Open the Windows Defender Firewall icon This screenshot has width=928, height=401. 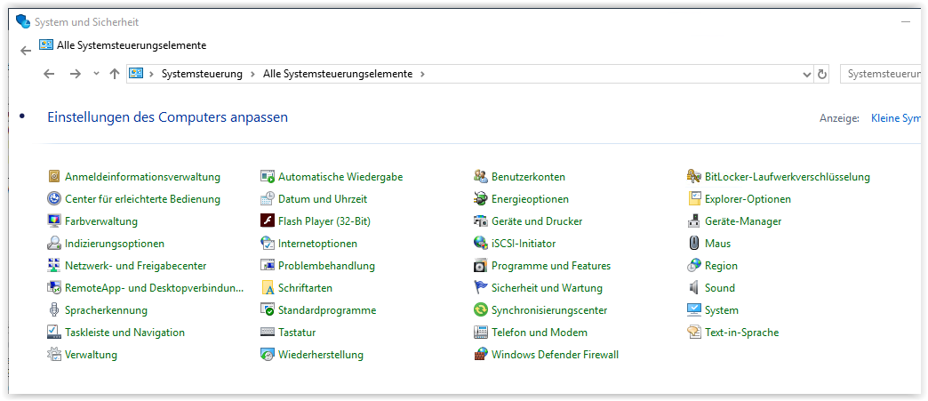pyautogui.click(x=481, y=355)
